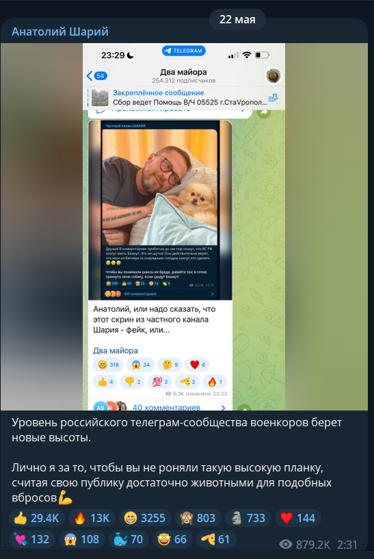Select the see-no-evil monkey reaction 803
This screenshot has width=374, height=559.
coord(198,518)
